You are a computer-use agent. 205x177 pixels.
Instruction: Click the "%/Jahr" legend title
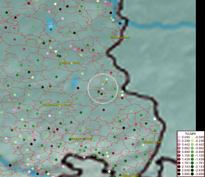pyautogui.click(x=191, y=134)
